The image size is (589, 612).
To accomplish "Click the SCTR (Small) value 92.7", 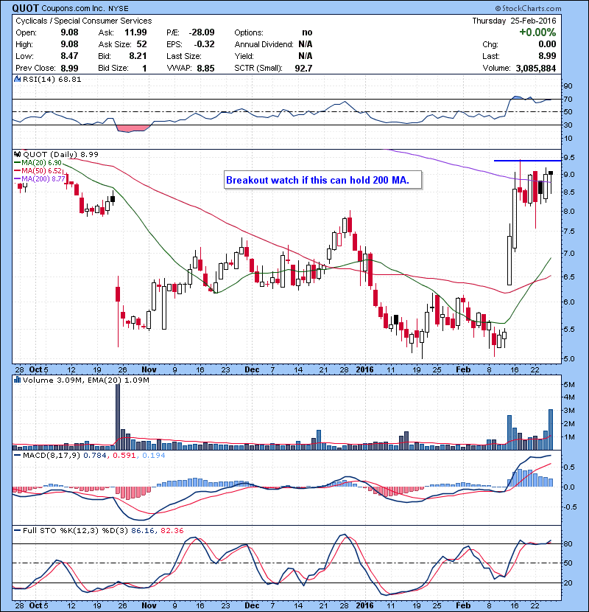I will 303,68.
